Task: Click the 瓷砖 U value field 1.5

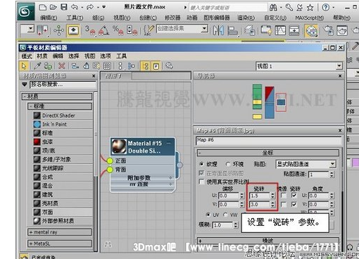Action: (x=260, y=196)
